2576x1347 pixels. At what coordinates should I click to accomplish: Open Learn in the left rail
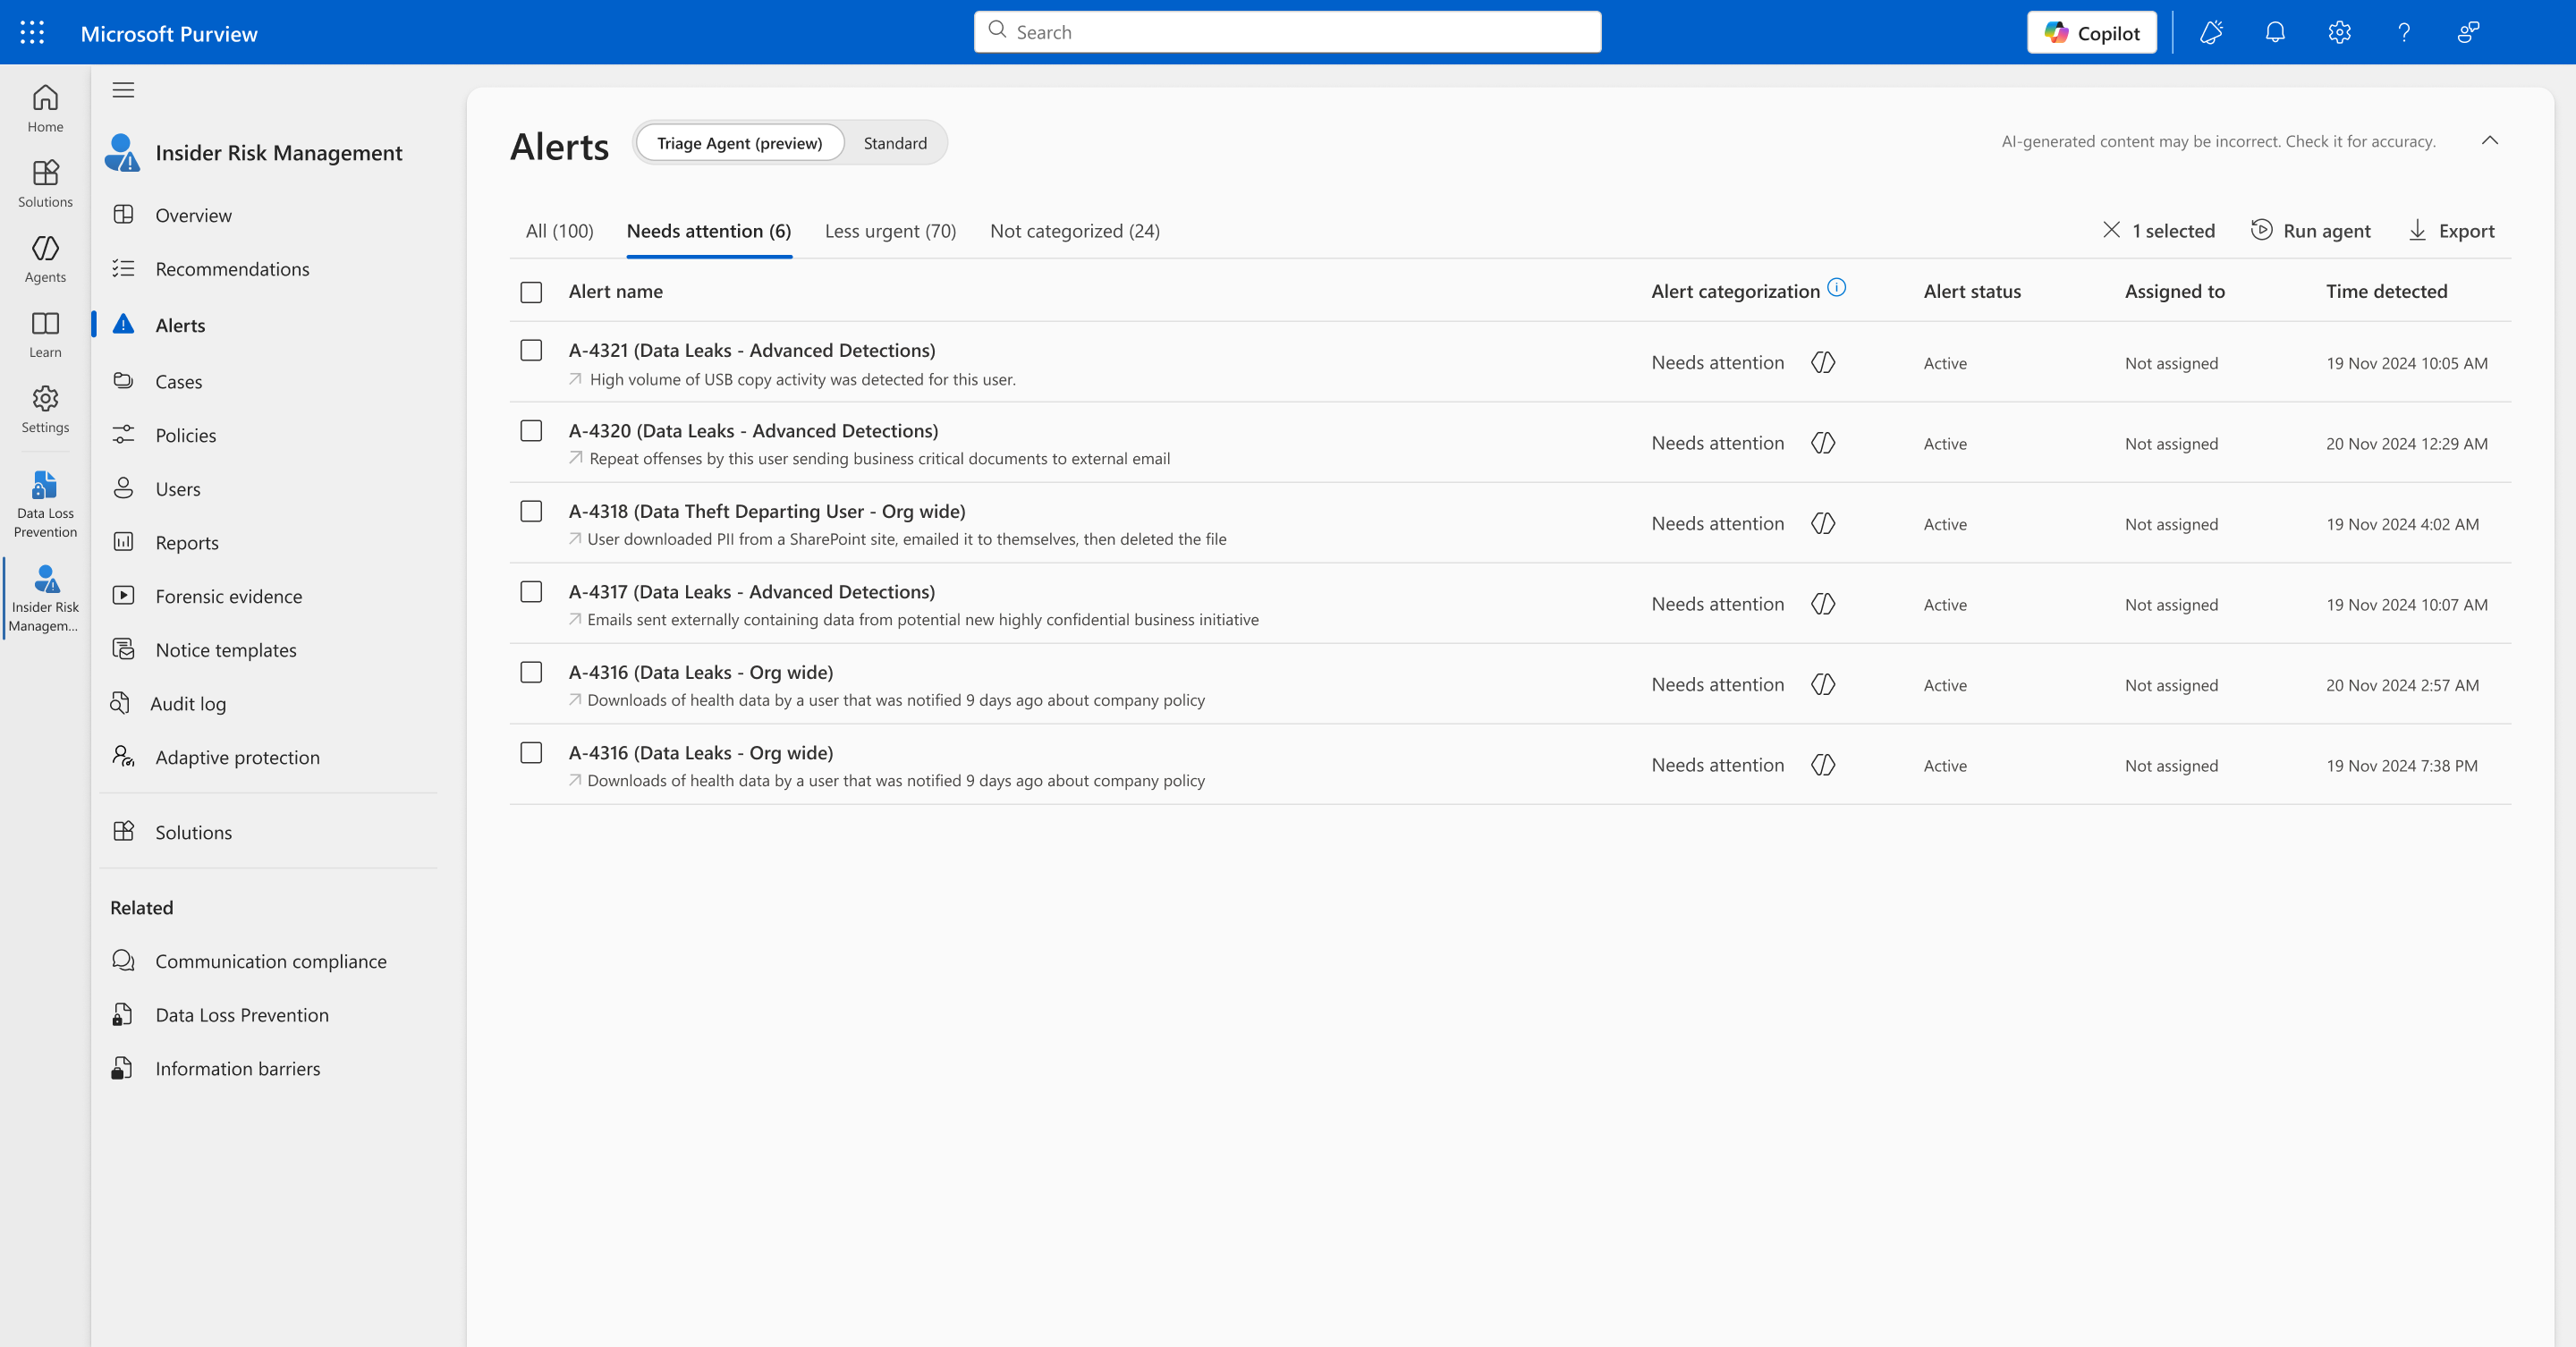tap(45, 334)
